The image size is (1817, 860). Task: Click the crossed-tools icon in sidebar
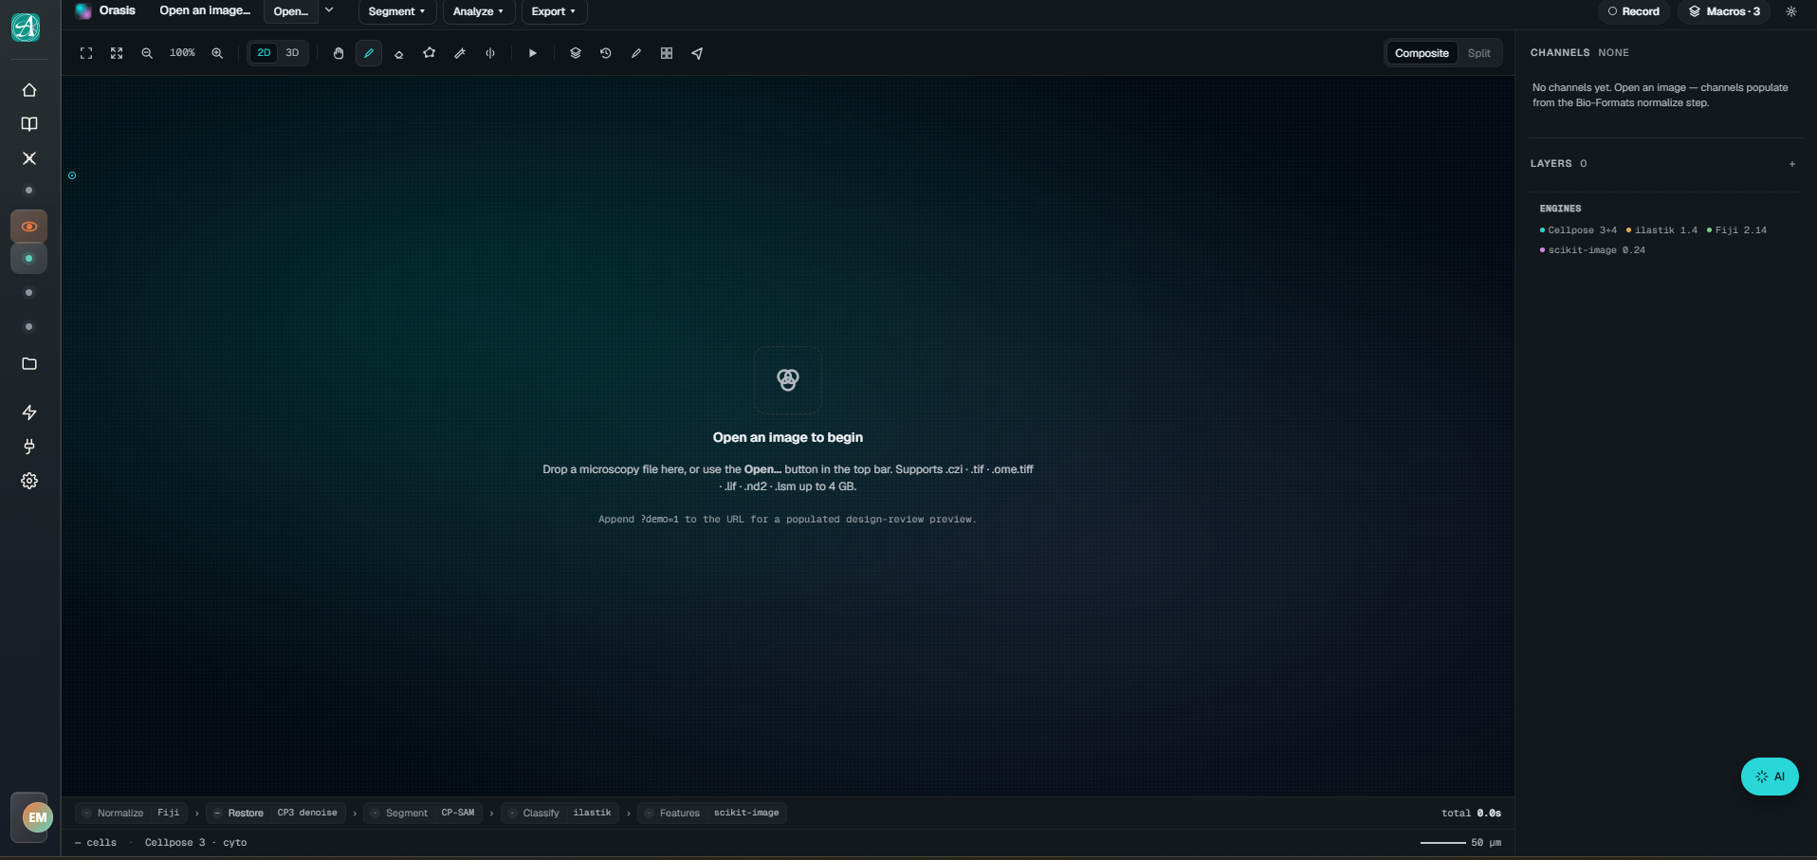click(x=29, y=158)
